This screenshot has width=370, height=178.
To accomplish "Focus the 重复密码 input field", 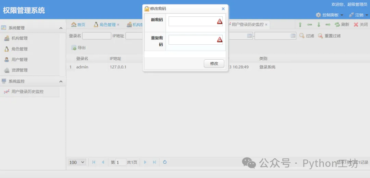I will (x=195, y=40).
